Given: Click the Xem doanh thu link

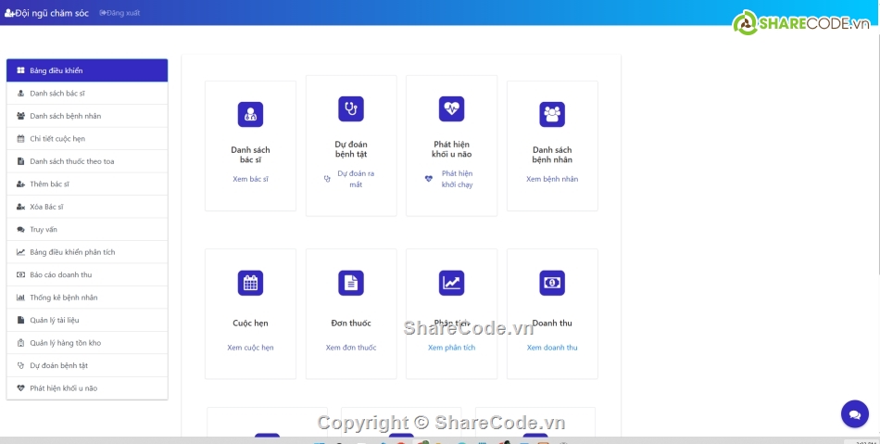Looking at the screenshot, I should coord(552,348).
